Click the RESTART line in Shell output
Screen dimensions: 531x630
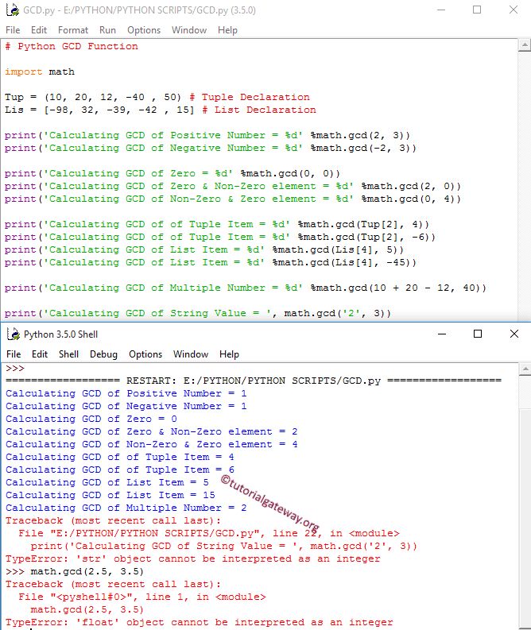(254, 381)
